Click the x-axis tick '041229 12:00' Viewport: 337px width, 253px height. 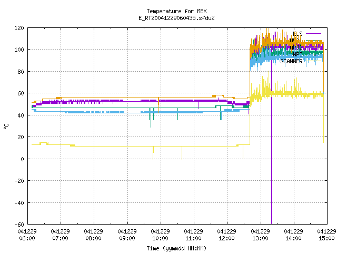(x=227, y=235)
